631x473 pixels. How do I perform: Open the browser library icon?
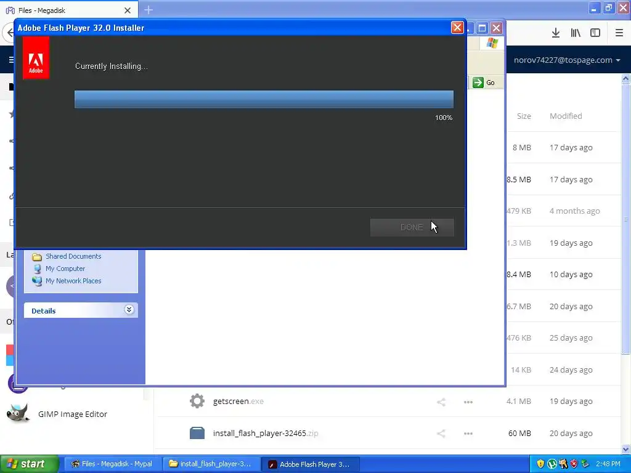coord(576,33)
